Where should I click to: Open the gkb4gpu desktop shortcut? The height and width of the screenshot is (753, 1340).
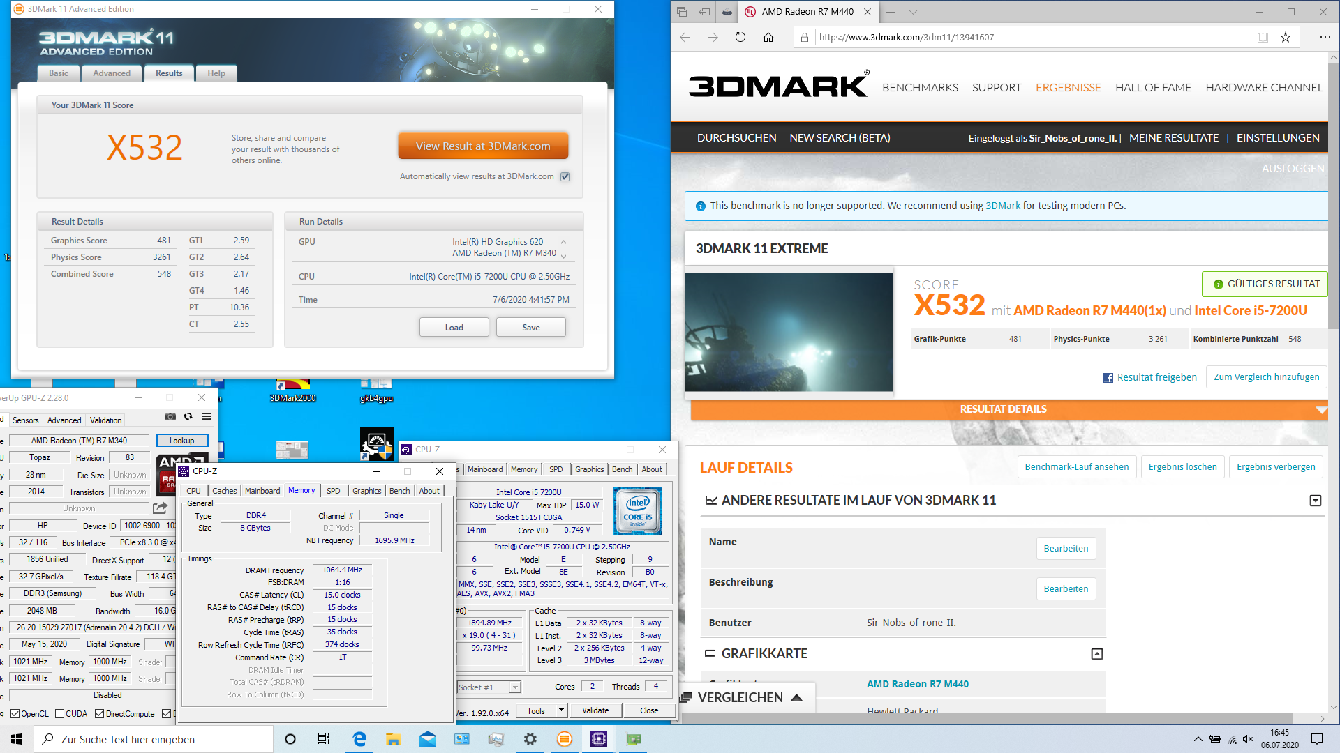coord(376,391)
